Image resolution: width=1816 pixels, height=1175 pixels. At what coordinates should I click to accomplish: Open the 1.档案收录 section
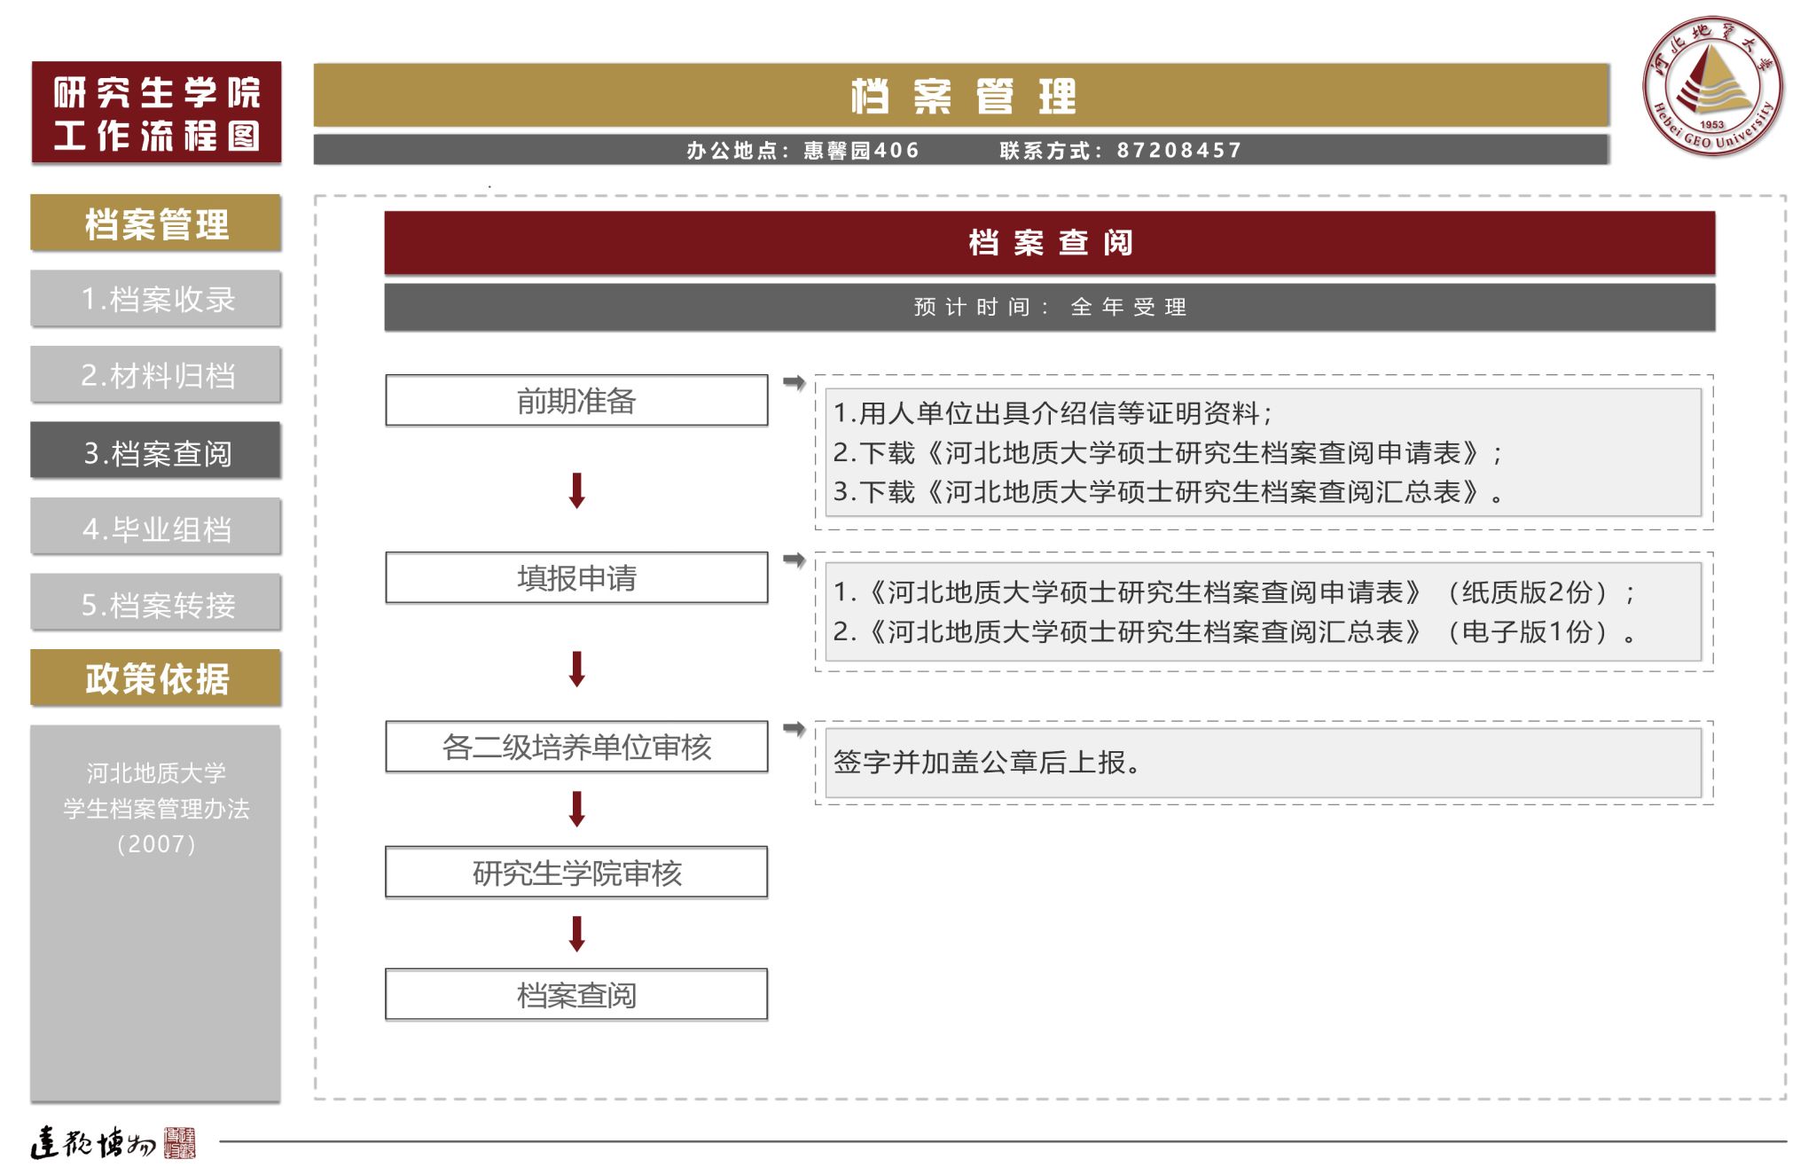(x=156, y=299)
